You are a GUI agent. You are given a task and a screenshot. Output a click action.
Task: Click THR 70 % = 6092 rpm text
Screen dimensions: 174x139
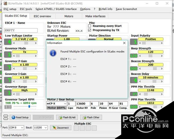[21, 103]
